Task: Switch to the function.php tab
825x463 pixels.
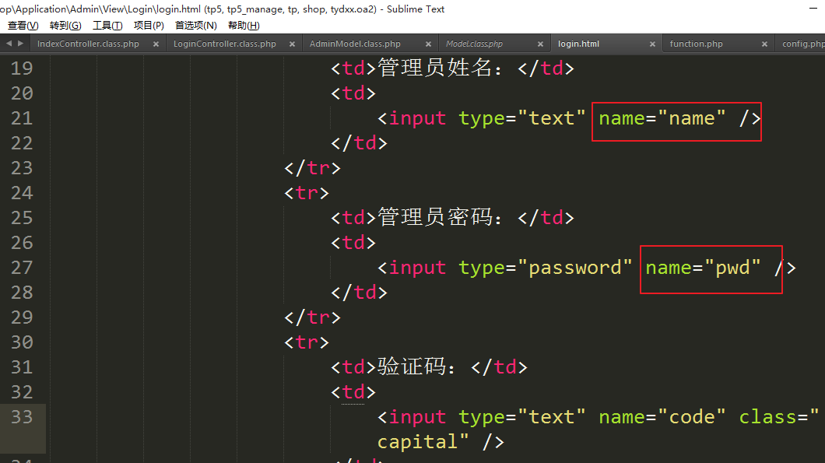Action: pyautogui.click(x=696, y=44)
